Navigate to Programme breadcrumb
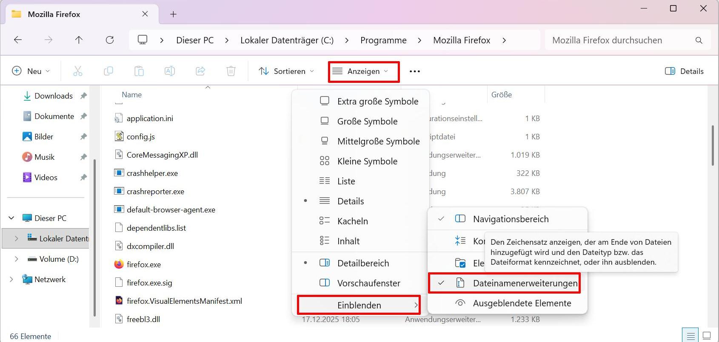Image resolution: width=719 pixels, height=342 pixels. click(x=383, y=40)
